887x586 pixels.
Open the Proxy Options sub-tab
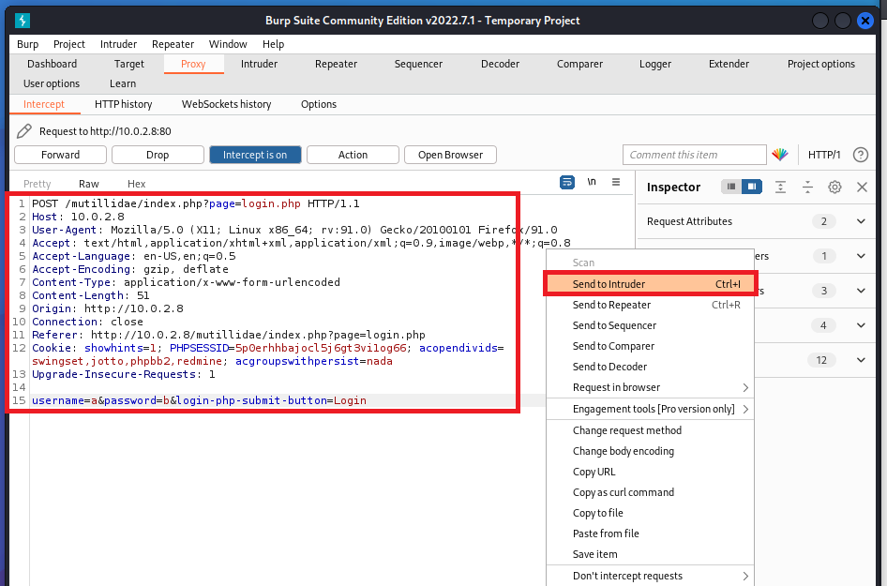(319, 104)
